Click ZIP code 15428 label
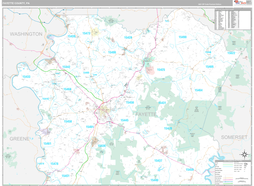The image size is (254, 186). [128, 38]
